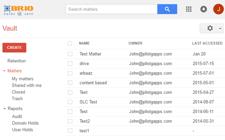
Task: Check the Test Matter row checkbox
Action: [x=70, y=54]
